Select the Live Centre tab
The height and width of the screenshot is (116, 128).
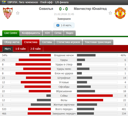(x=11, y=33)
